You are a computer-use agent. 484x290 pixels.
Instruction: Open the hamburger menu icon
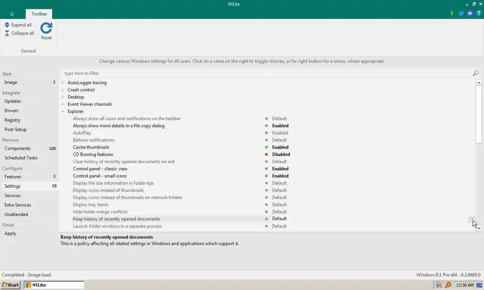click(12, 14)
